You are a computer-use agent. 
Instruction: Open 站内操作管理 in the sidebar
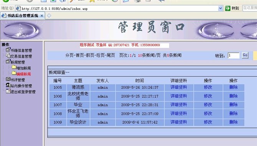click(21, 86)
